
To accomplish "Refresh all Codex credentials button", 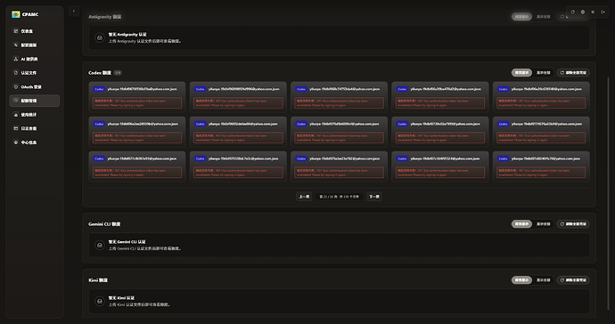I will coord(573,72).
